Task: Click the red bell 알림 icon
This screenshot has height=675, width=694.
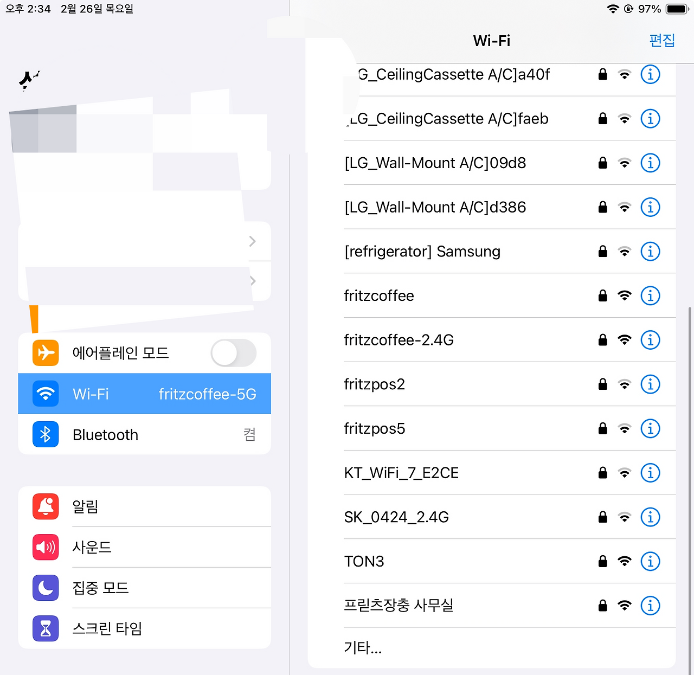Action: coord(46,506)
